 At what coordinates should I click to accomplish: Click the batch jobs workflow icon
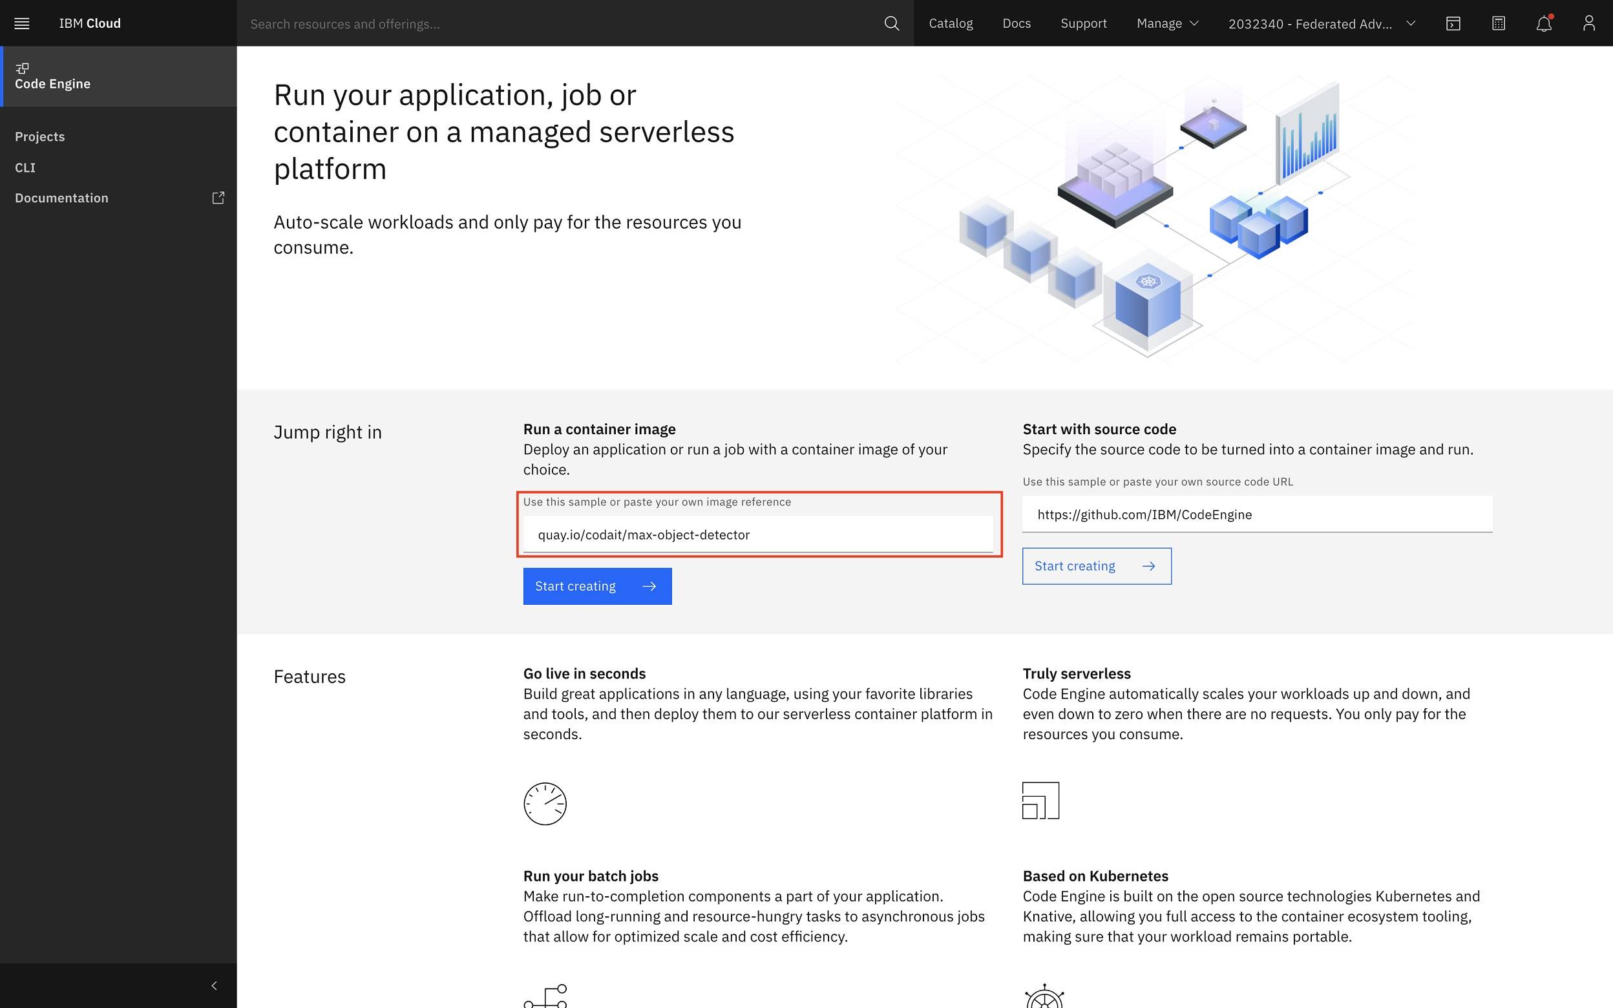545,996
